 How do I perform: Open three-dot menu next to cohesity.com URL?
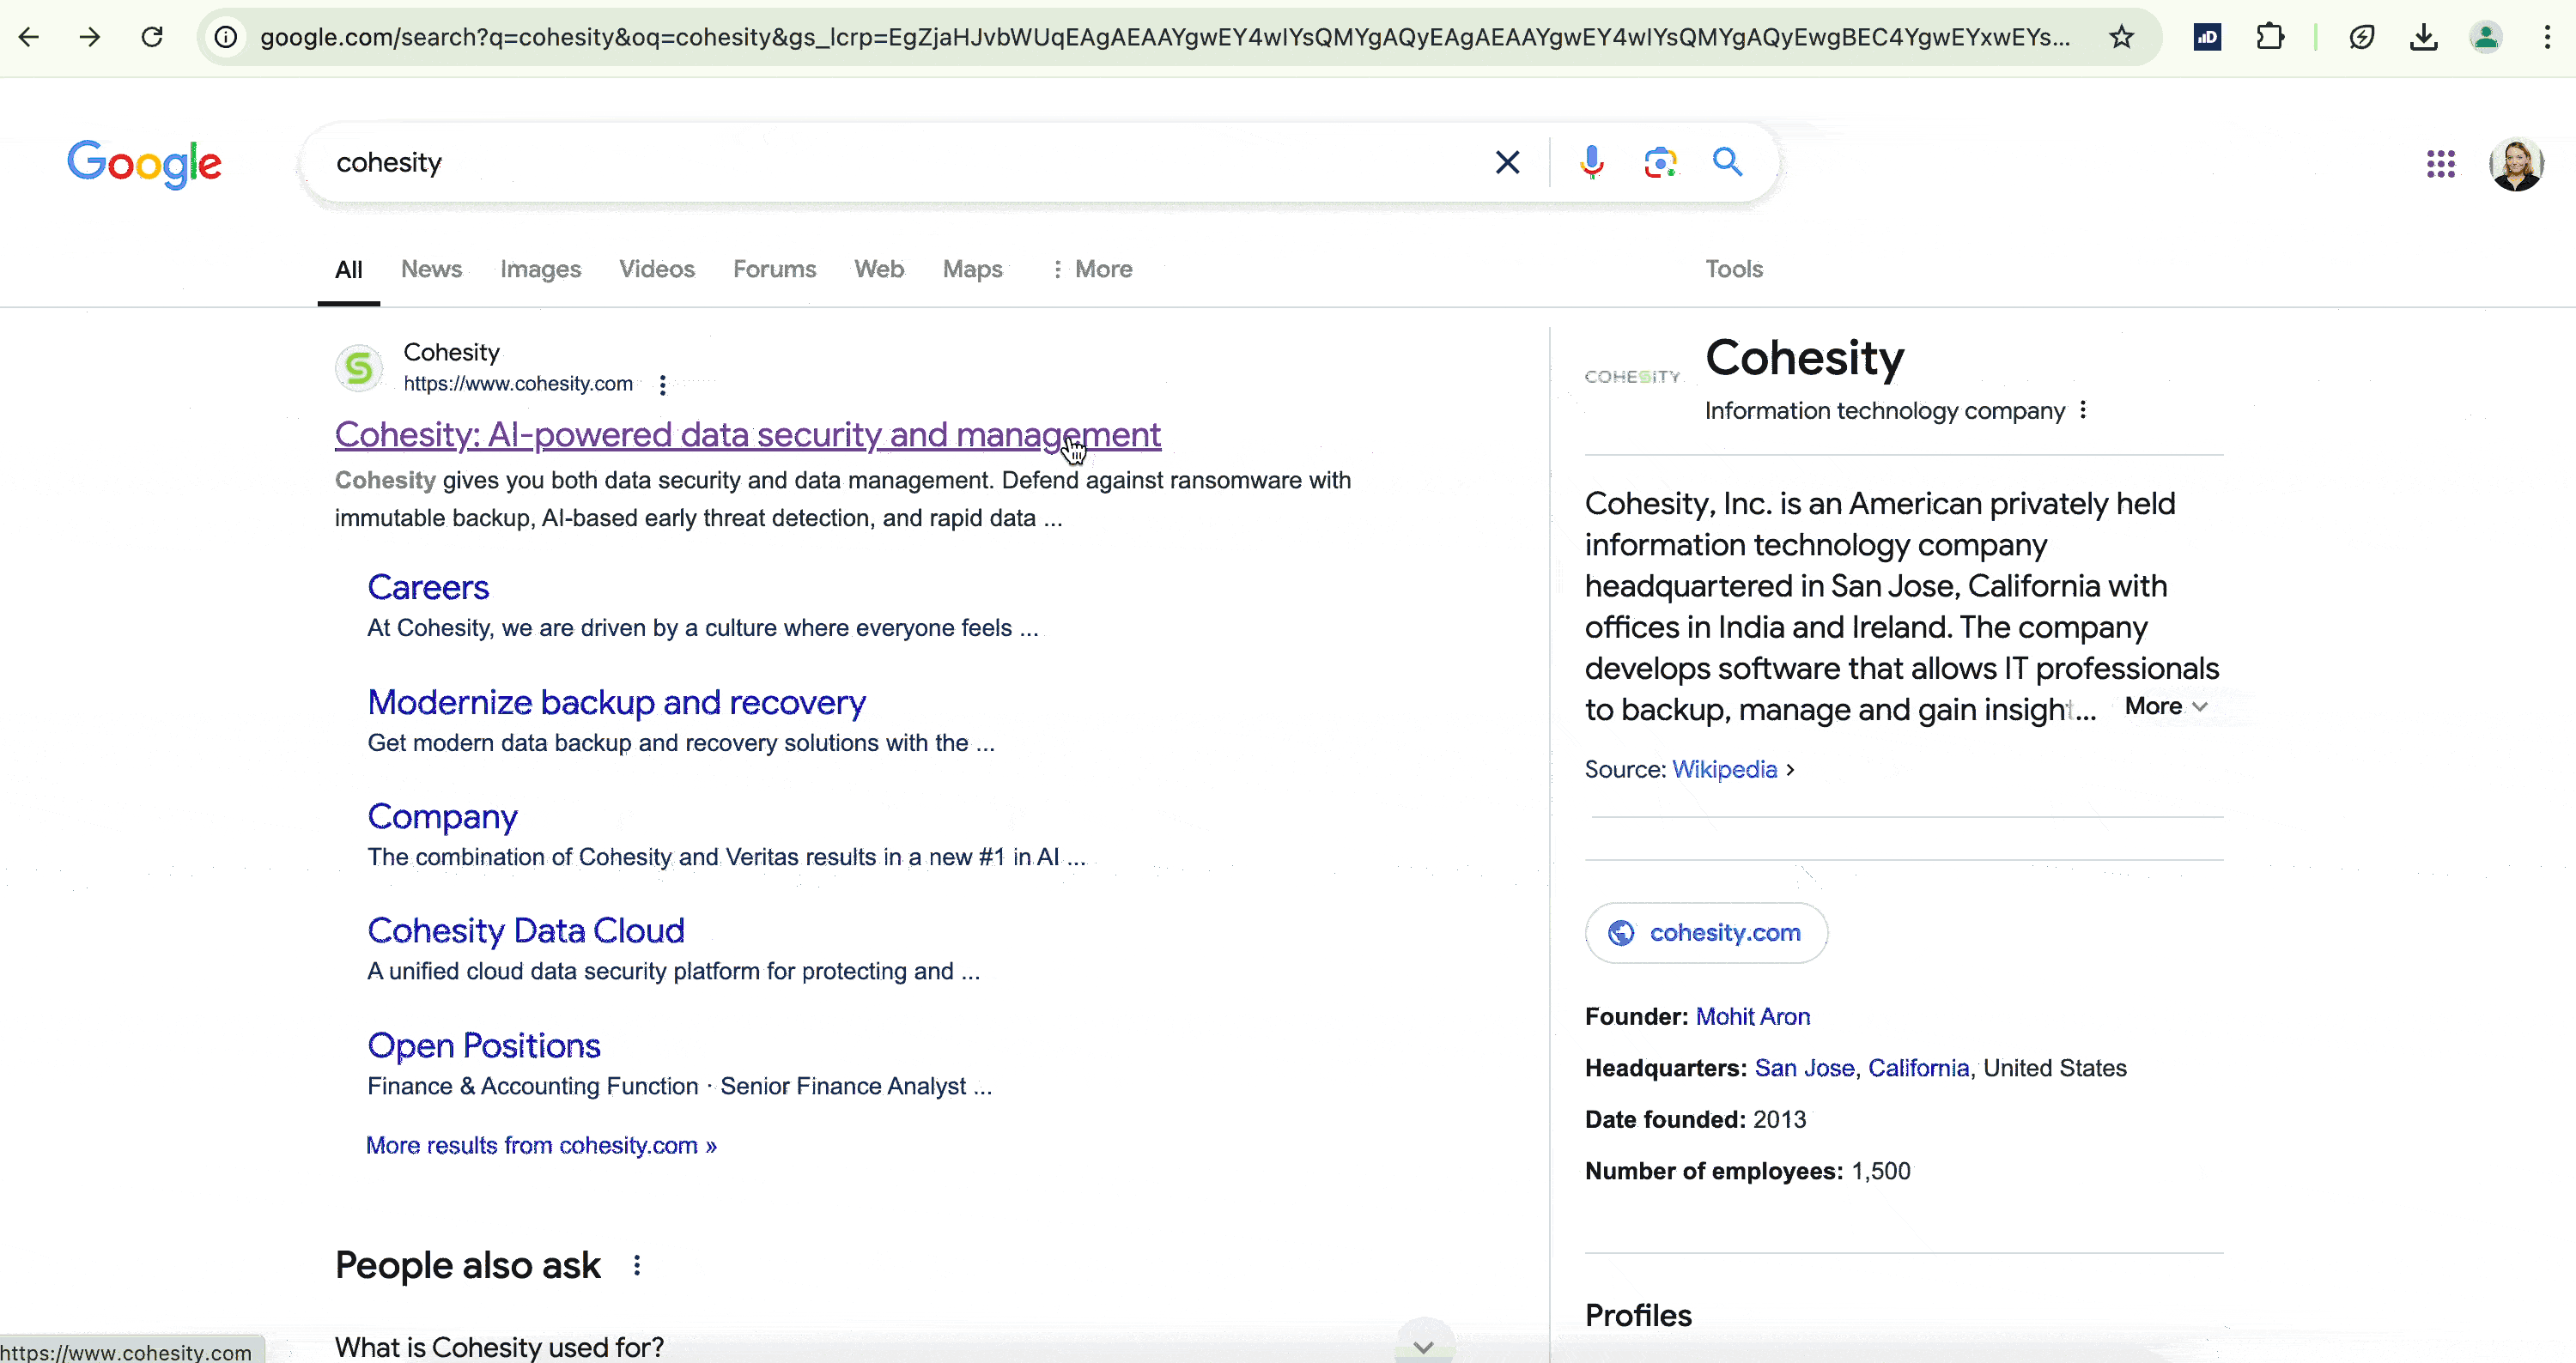[662, 385]
